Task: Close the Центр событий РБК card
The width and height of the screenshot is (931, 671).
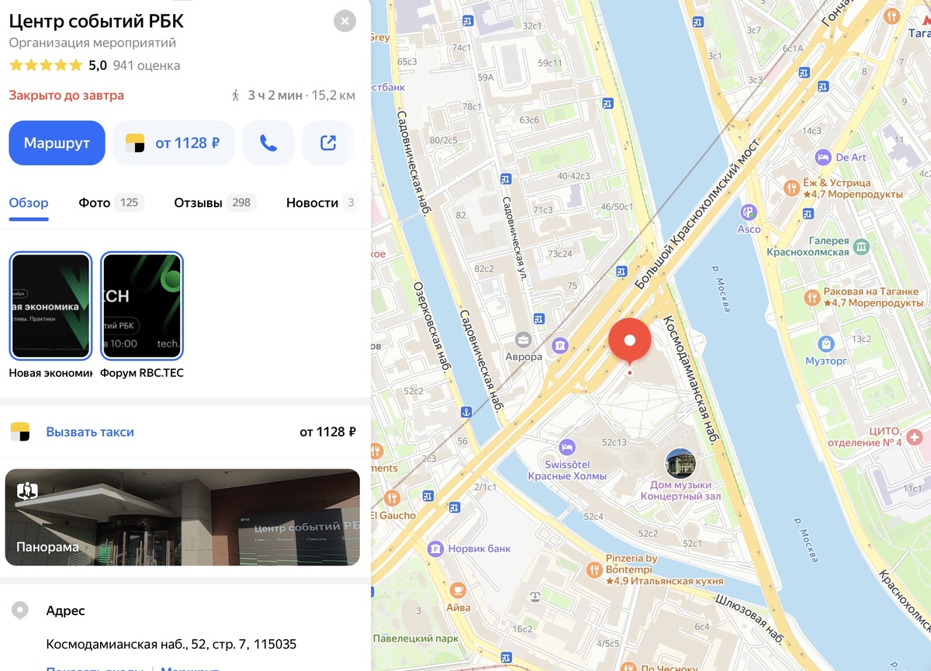Action: point(344,21)
